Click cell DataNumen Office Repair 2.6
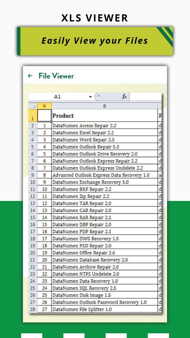The image size is (190, 338). 104,253
